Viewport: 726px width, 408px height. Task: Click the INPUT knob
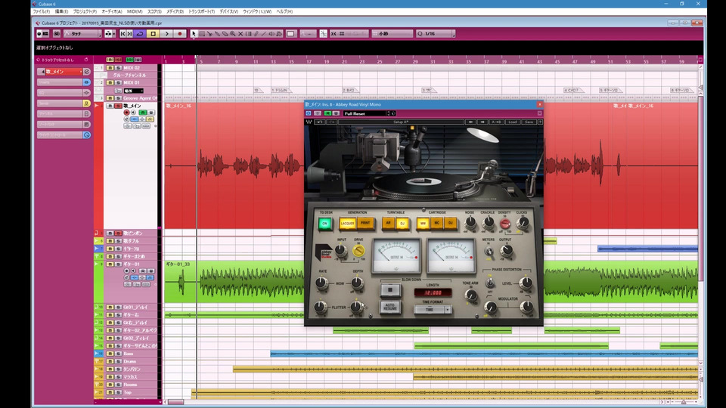coord(341,250)
